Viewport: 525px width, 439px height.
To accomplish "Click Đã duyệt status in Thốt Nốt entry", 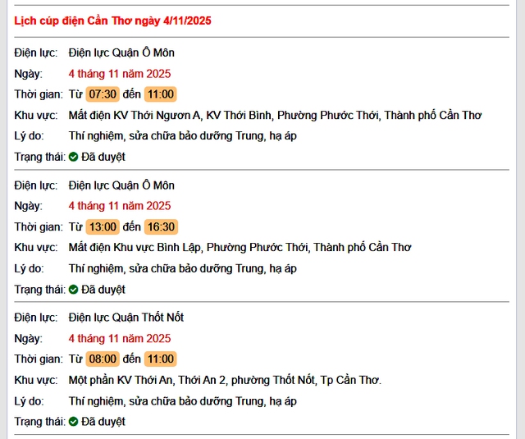I will (x=103, y=422).
